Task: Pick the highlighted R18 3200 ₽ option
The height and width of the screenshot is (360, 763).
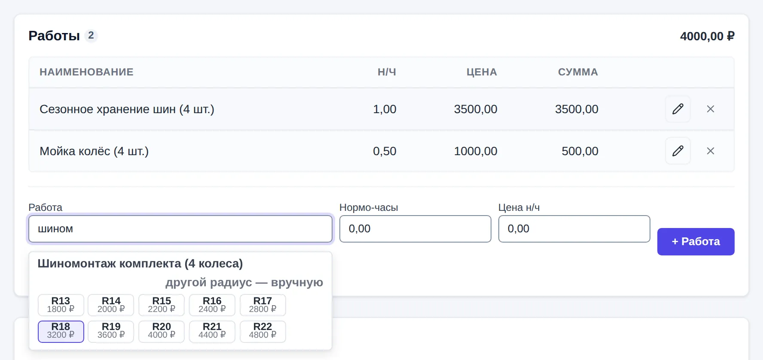Action: [x=61, y=331]
